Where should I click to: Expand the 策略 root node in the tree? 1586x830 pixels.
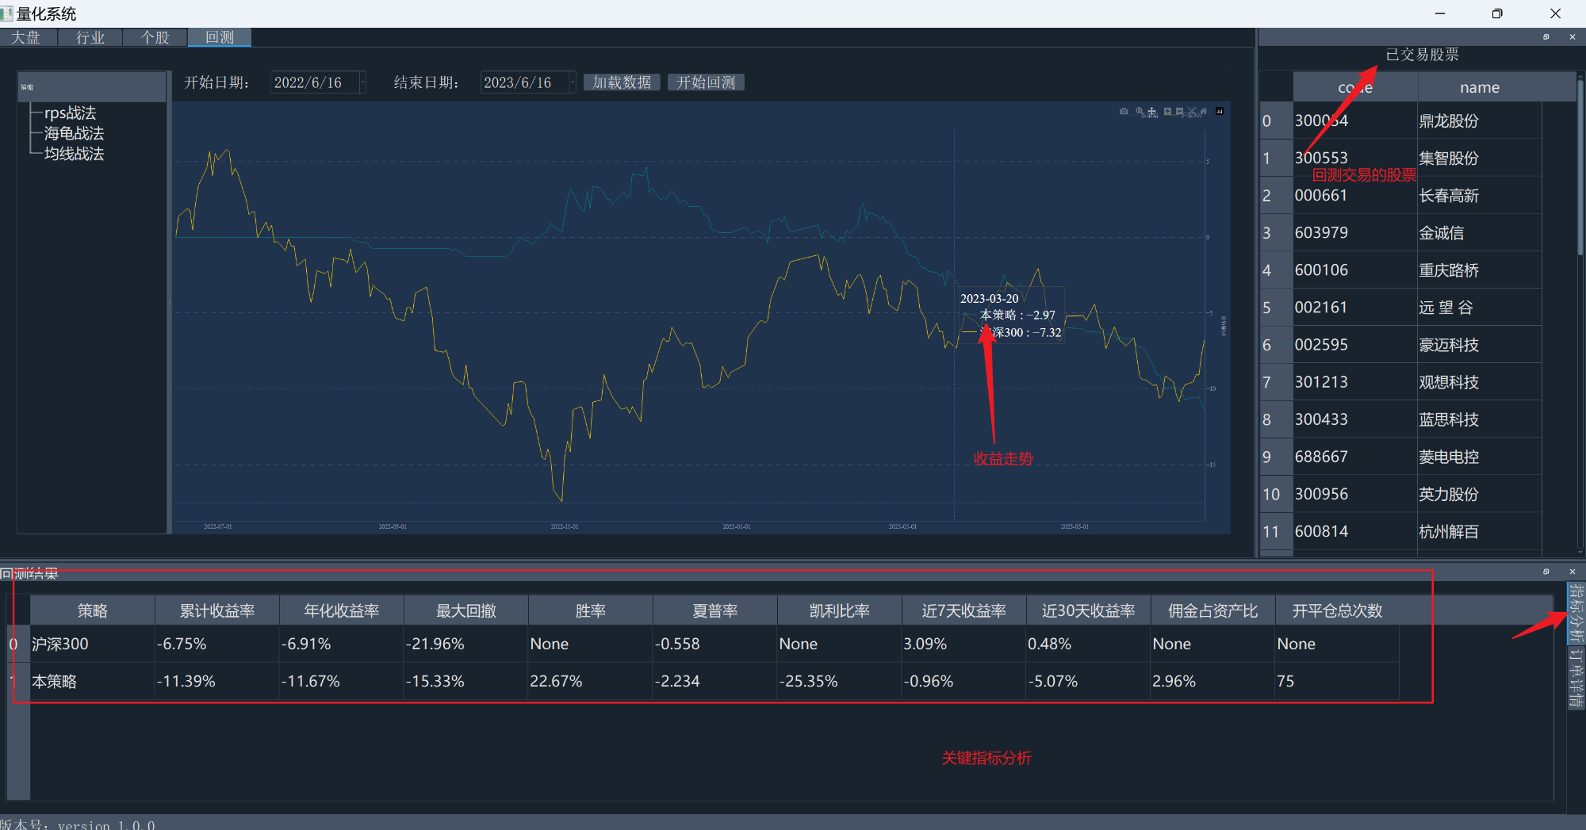pos(26,87)
